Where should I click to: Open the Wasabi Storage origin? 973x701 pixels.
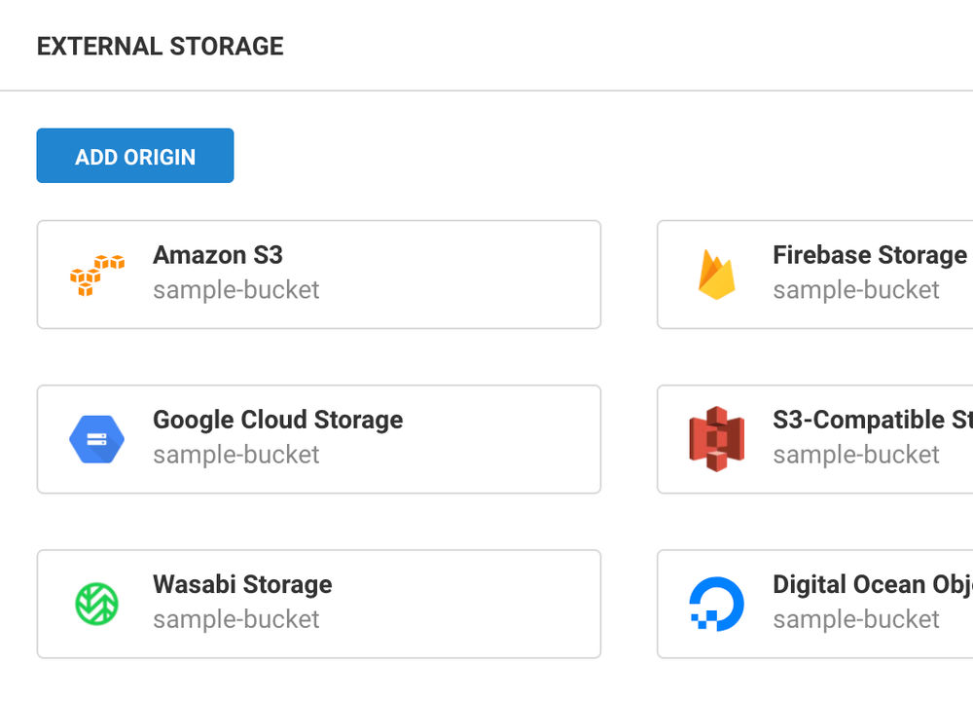coord(319,604)
